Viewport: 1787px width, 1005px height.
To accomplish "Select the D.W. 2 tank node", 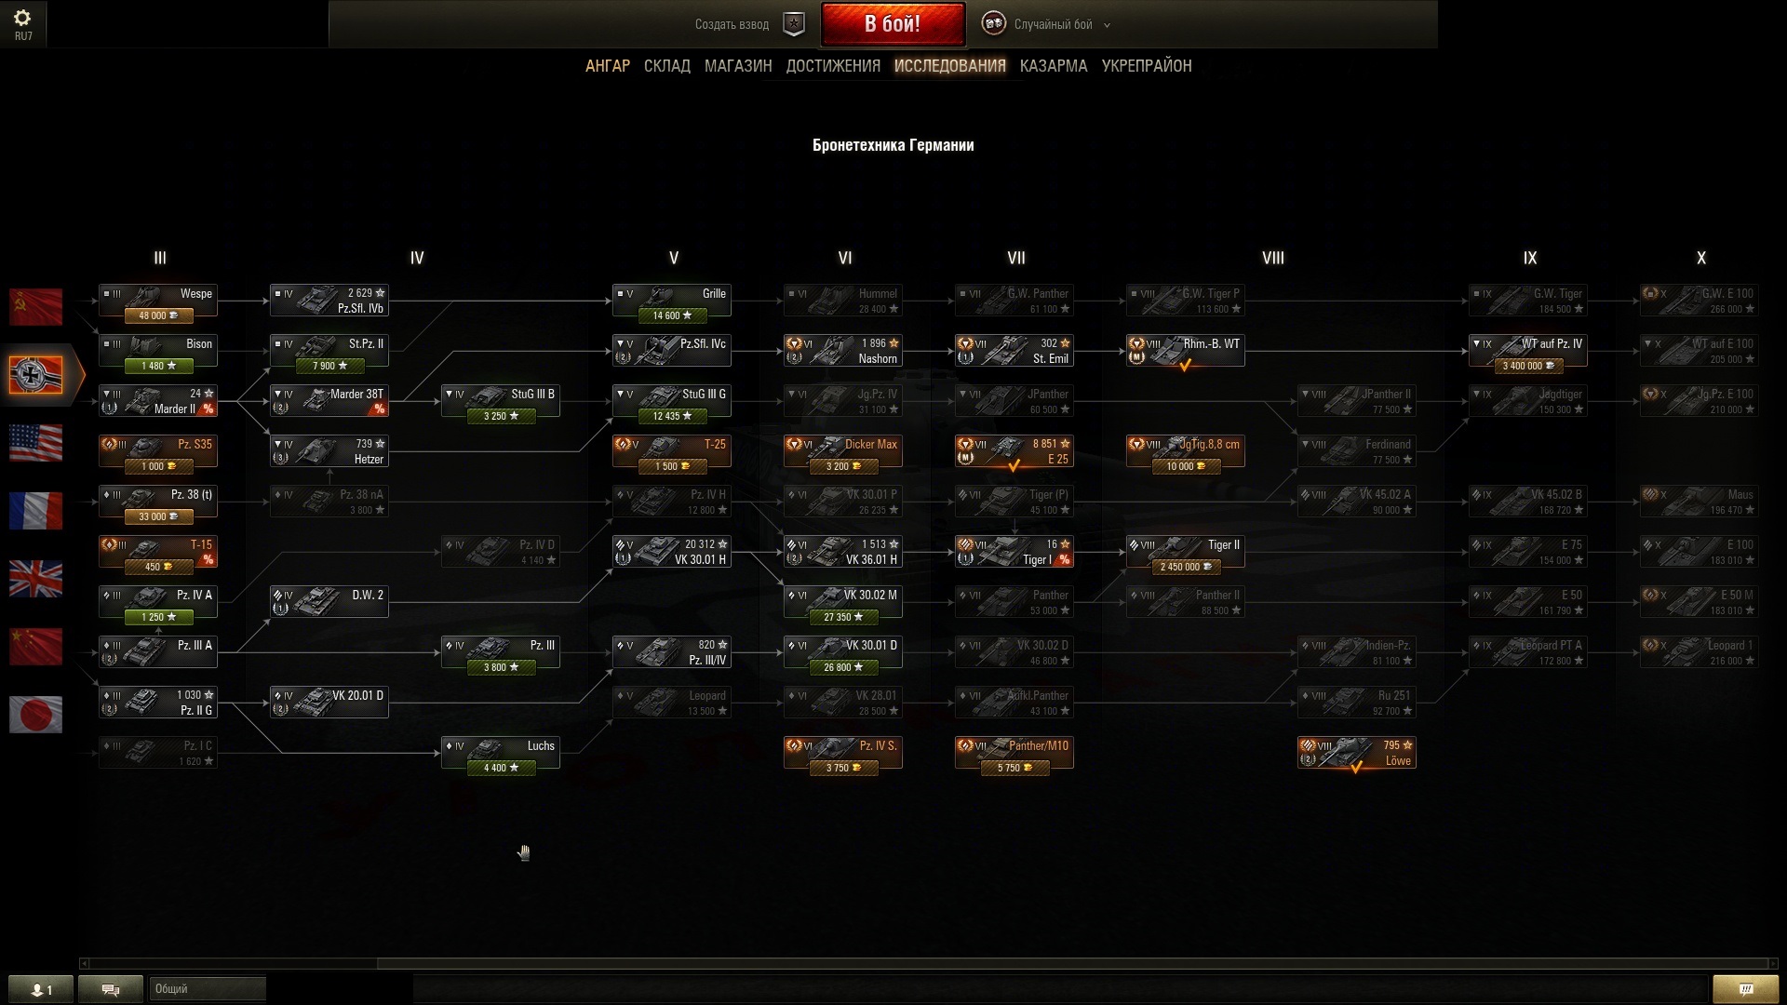I will (329, 602).
